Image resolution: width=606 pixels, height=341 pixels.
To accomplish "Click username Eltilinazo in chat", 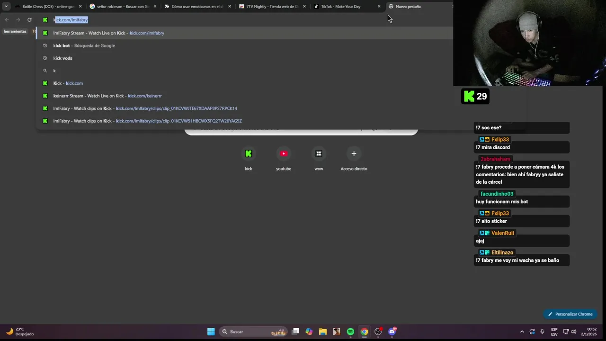I will tap(502, 252).
